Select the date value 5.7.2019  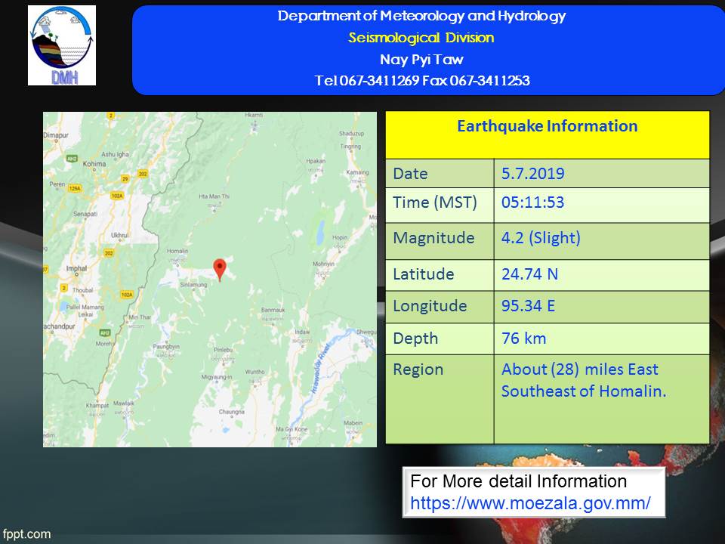point(532,174)
